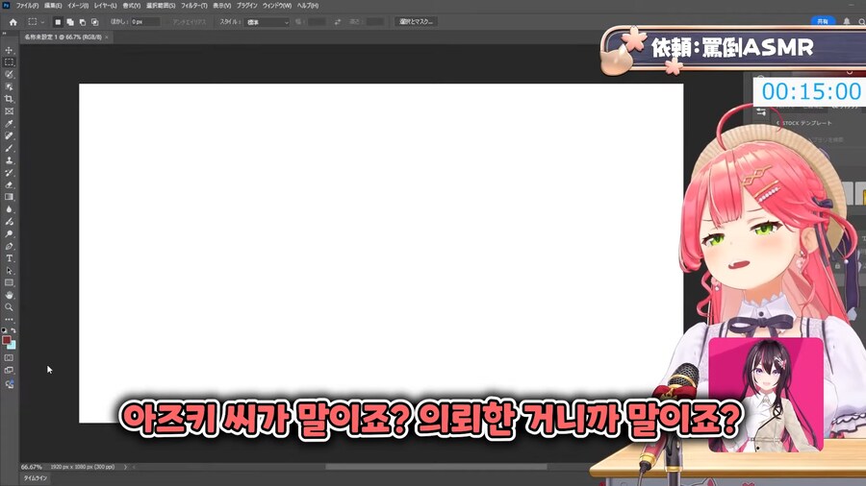Screen dimensions: 866x486
Task: Open the タイムライン panel tab
Action: pyautogui.click(x=36, y=477)
